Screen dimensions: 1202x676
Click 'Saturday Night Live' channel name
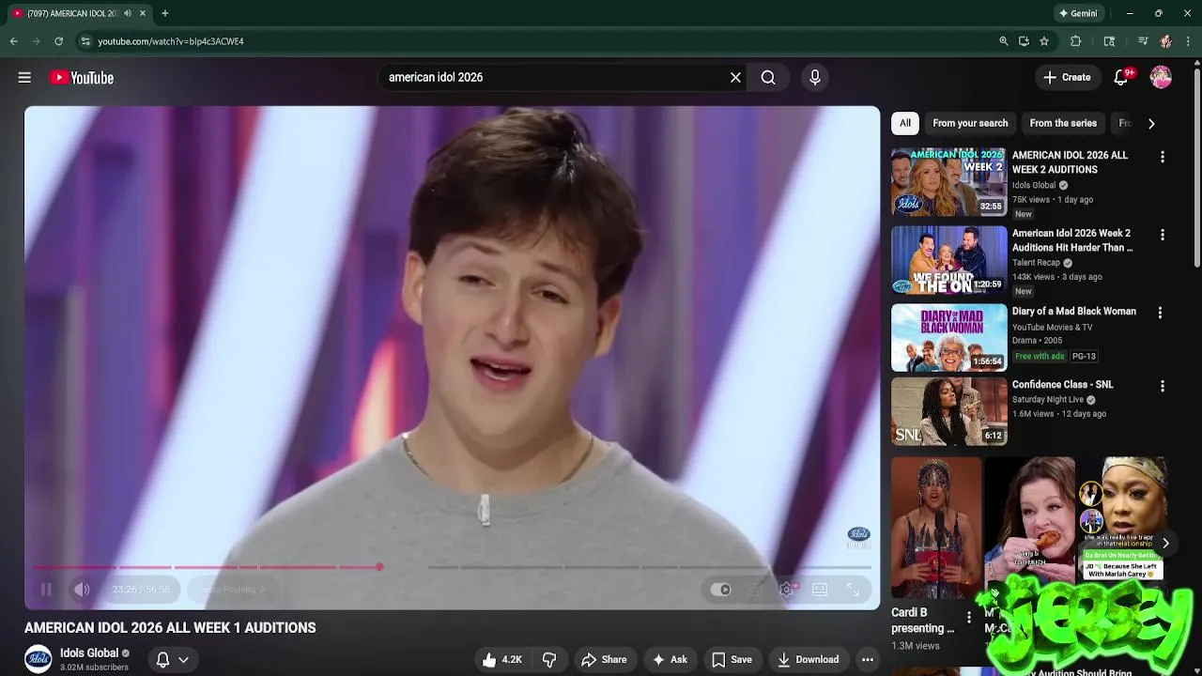point(1048,400)
